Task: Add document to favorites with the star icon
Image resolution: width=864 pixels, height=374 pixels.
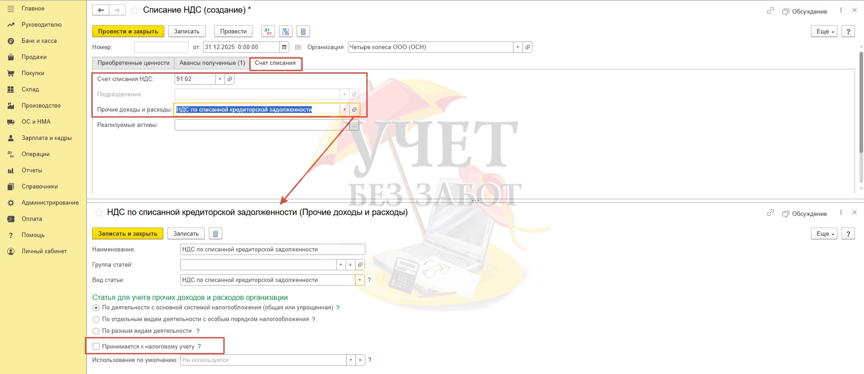Action: (x=135, y=10)
